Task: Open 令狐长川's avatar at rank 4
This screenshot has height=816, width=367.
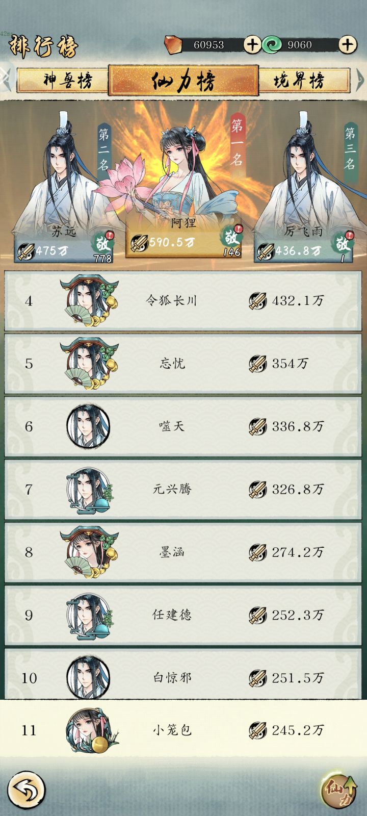Action: [x=89, y=301]
